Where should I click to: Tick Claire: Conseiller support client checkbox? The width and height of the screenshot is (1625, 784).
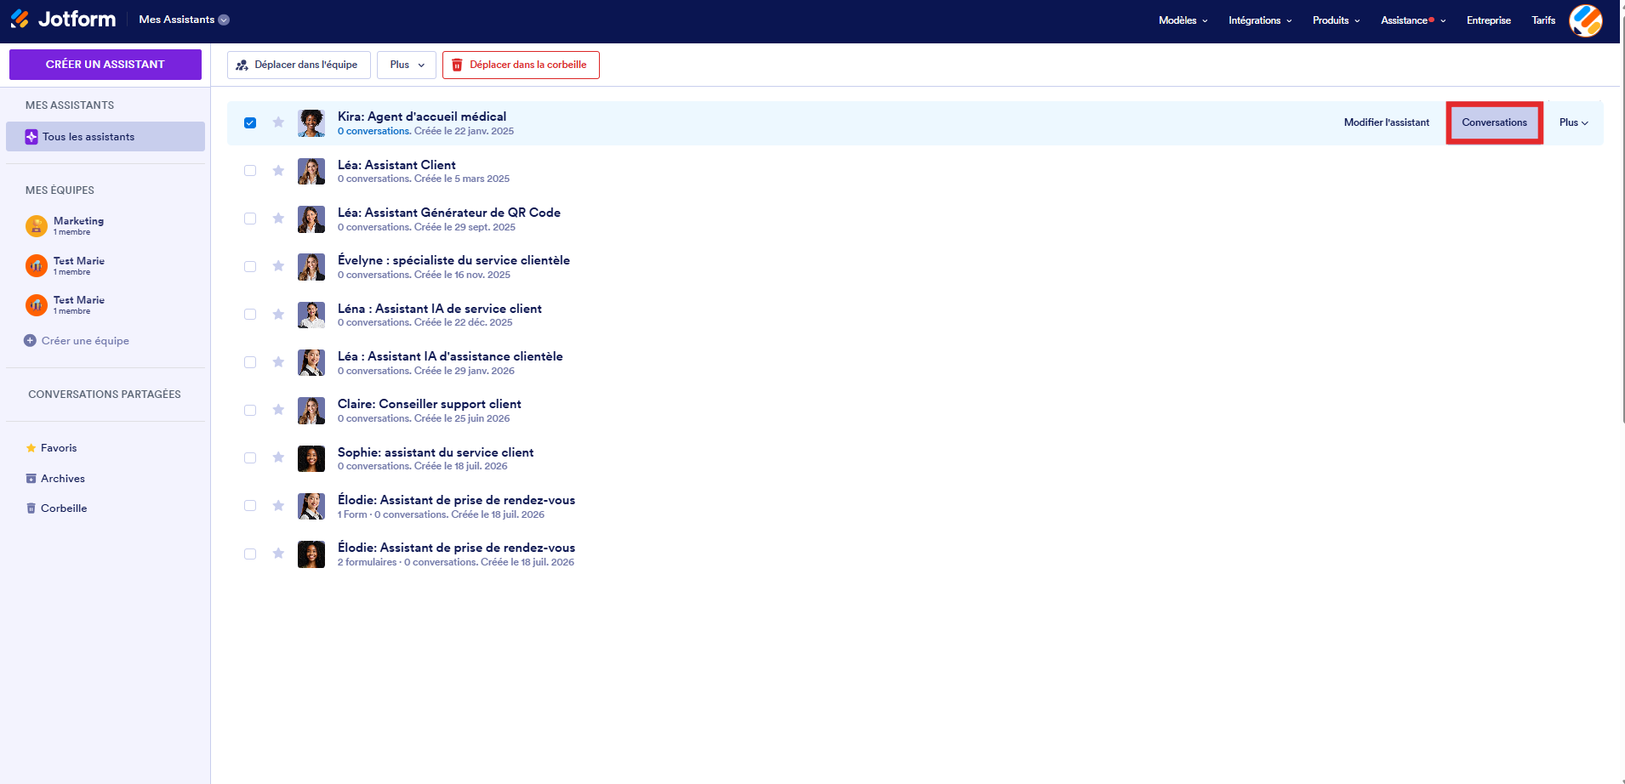click(x=250, y=410)
